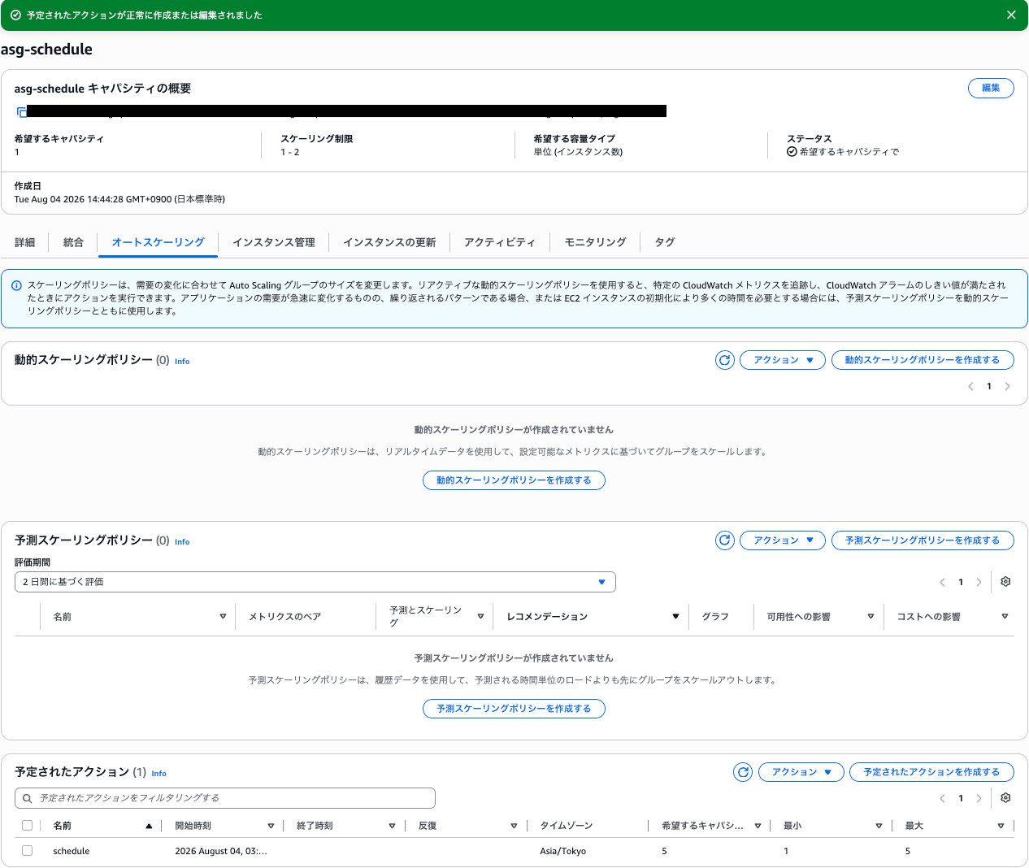Click the Asia/Tokyo timezone cell
The height and width of the screenshot is (868, 1029).
[x=563, y=851]
